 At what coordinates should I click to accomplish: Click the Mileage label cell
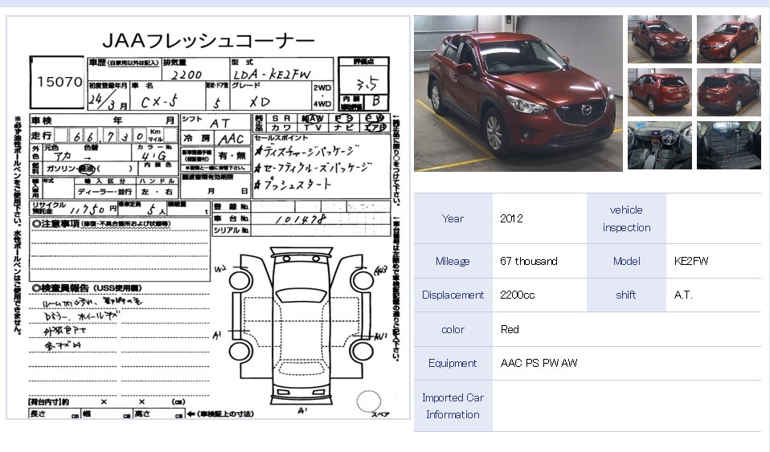453,261
